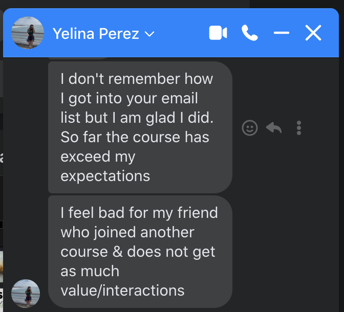Click 'I feel bad for my friend' text

tap(139, 213)
